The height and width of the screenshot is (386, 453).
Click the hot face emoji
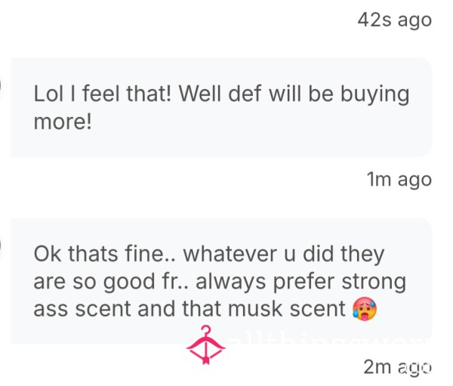click(365, 309)
